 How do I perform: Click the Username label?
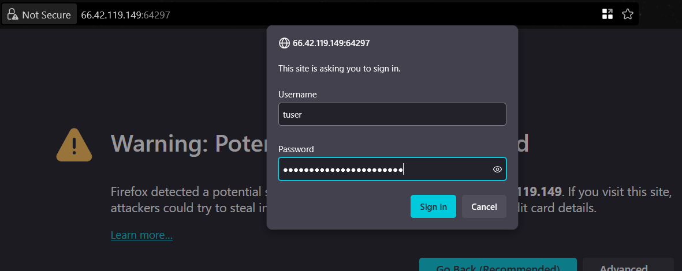point(297,95)
